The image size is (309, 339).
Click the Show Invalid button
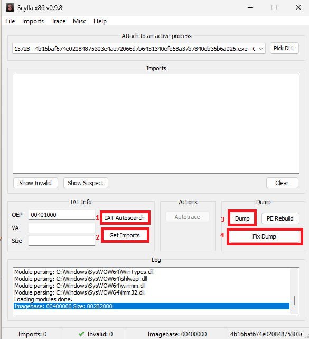point(35,183)
